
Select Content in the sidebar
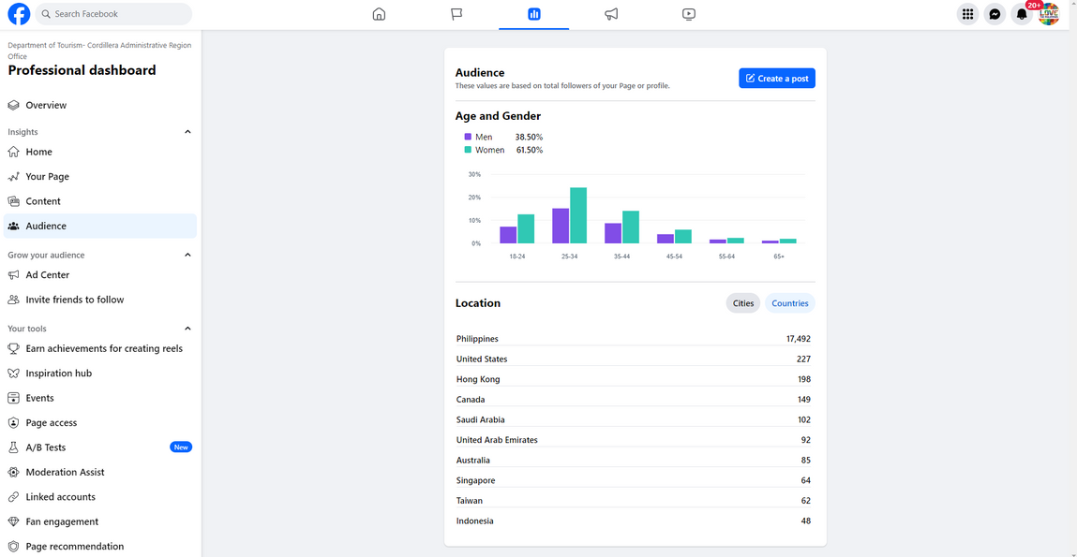[x=43, y=201]
